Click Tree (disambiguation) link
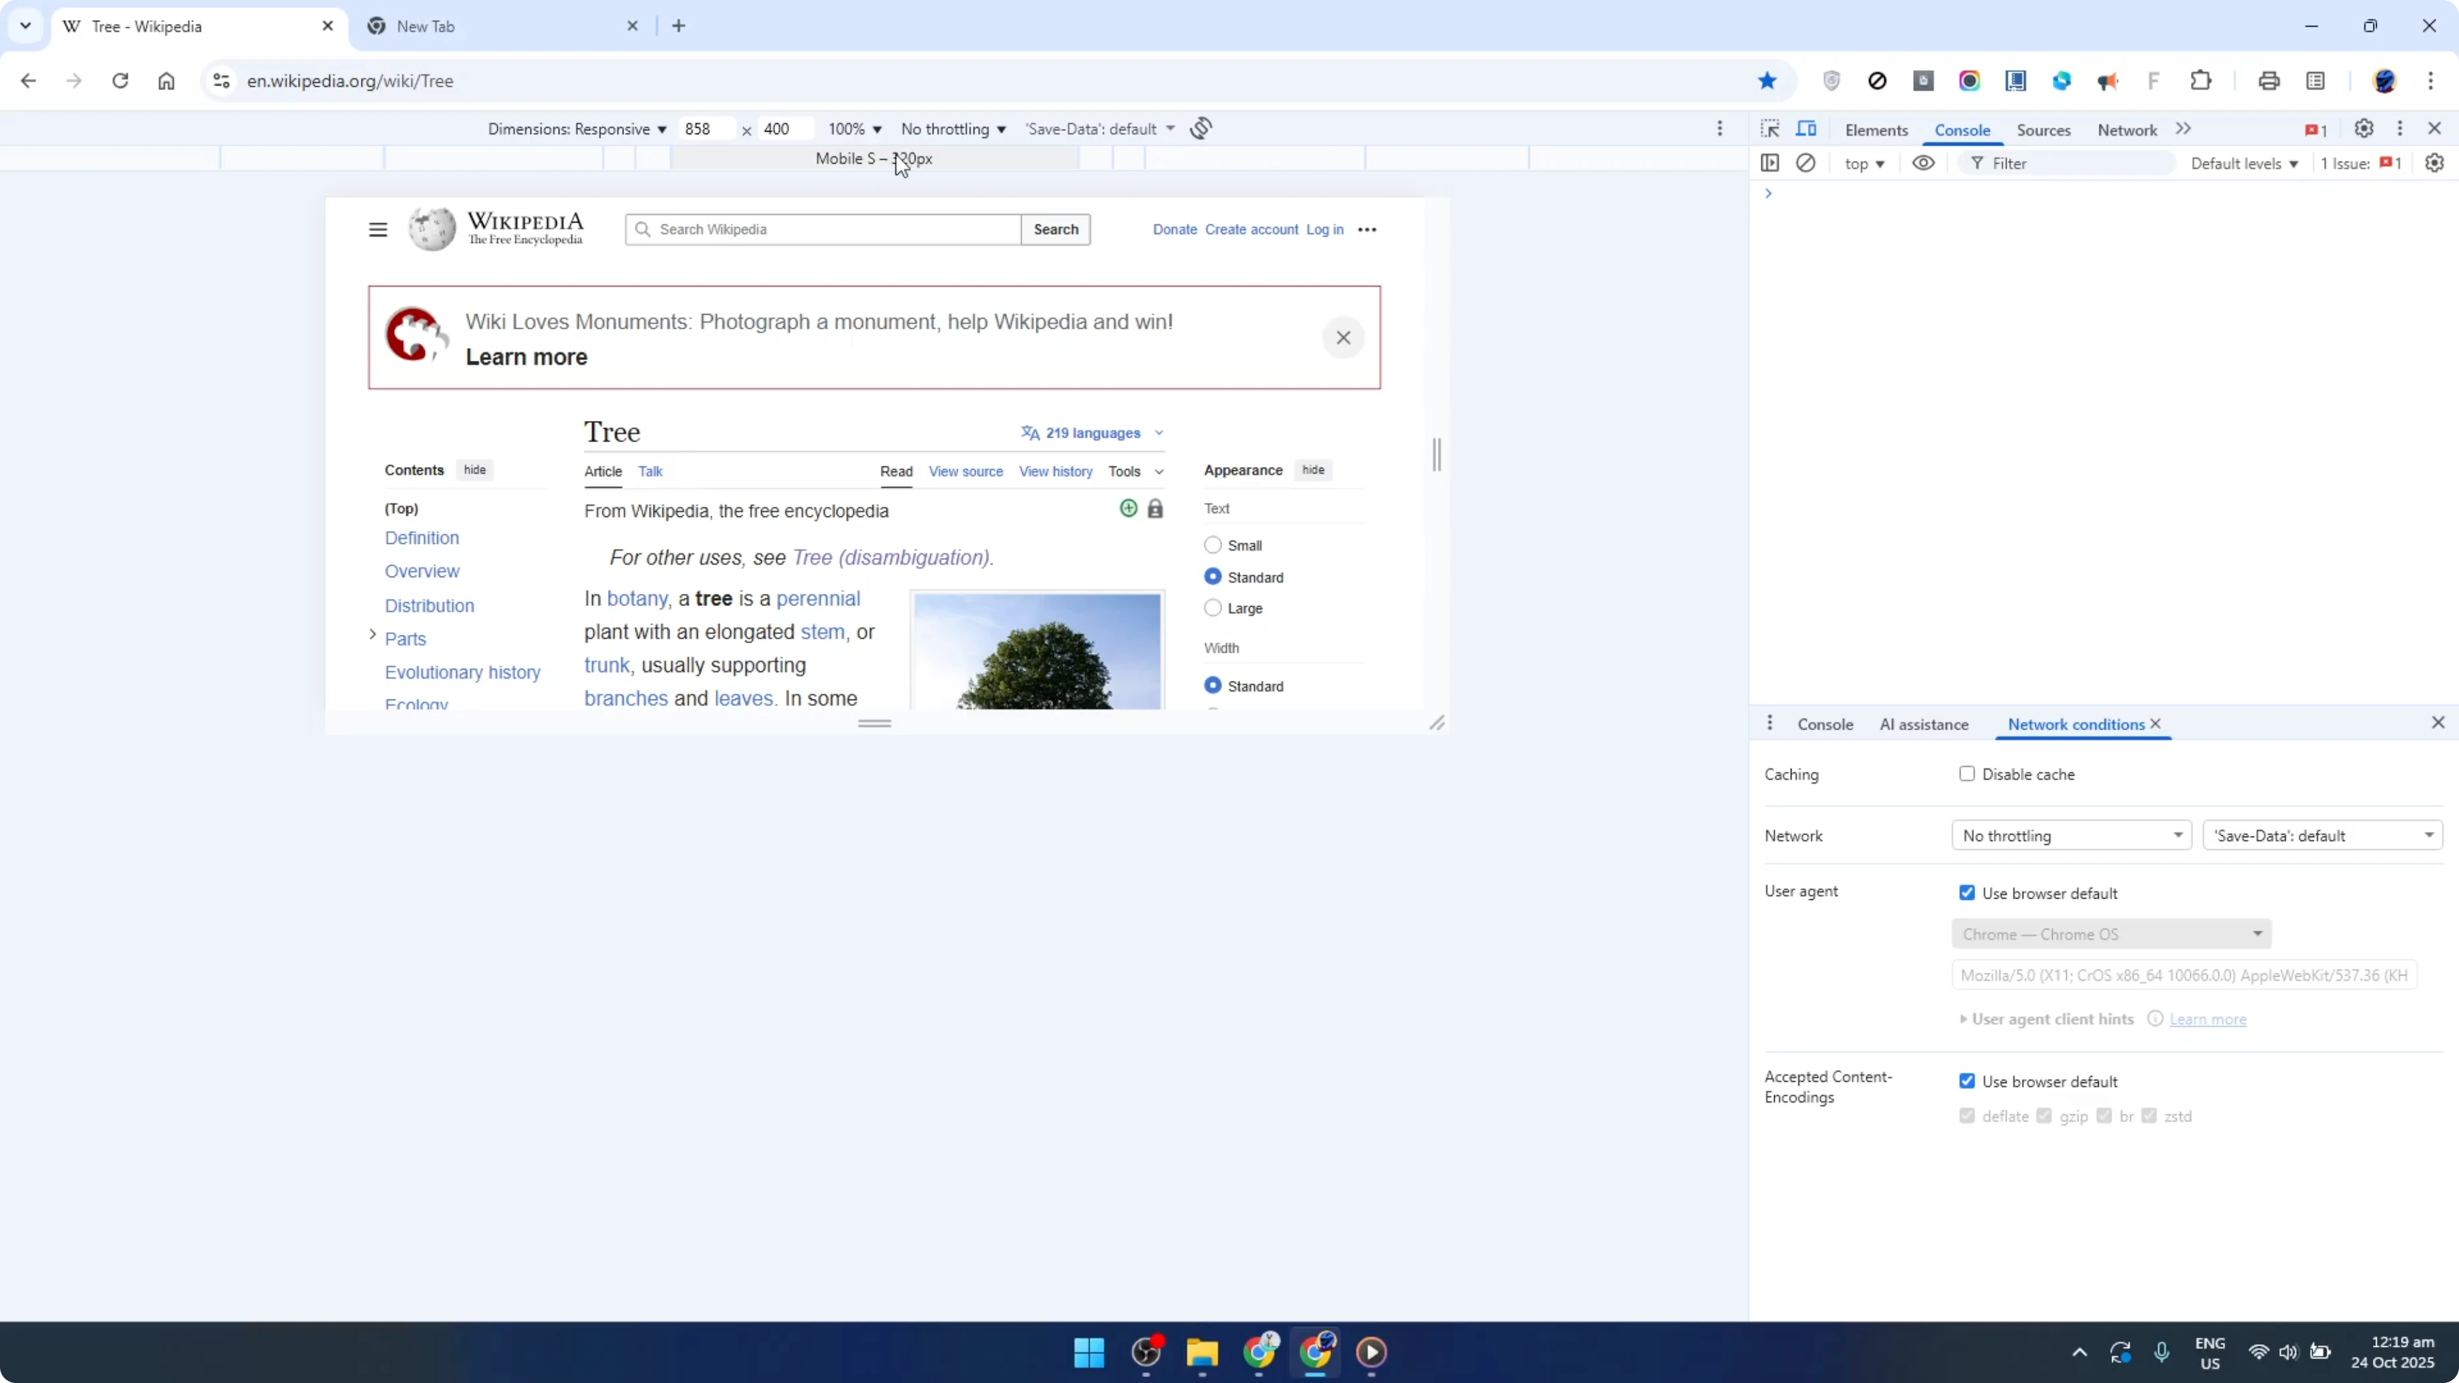The width and height of the screenshot is (2459, 1383). pyautogui.click(x=891, y=557)
